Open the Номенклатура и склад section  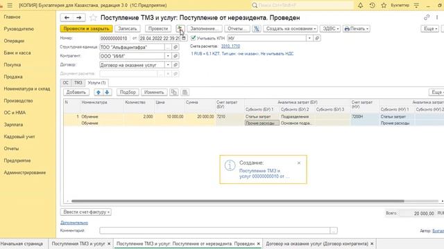27,89
